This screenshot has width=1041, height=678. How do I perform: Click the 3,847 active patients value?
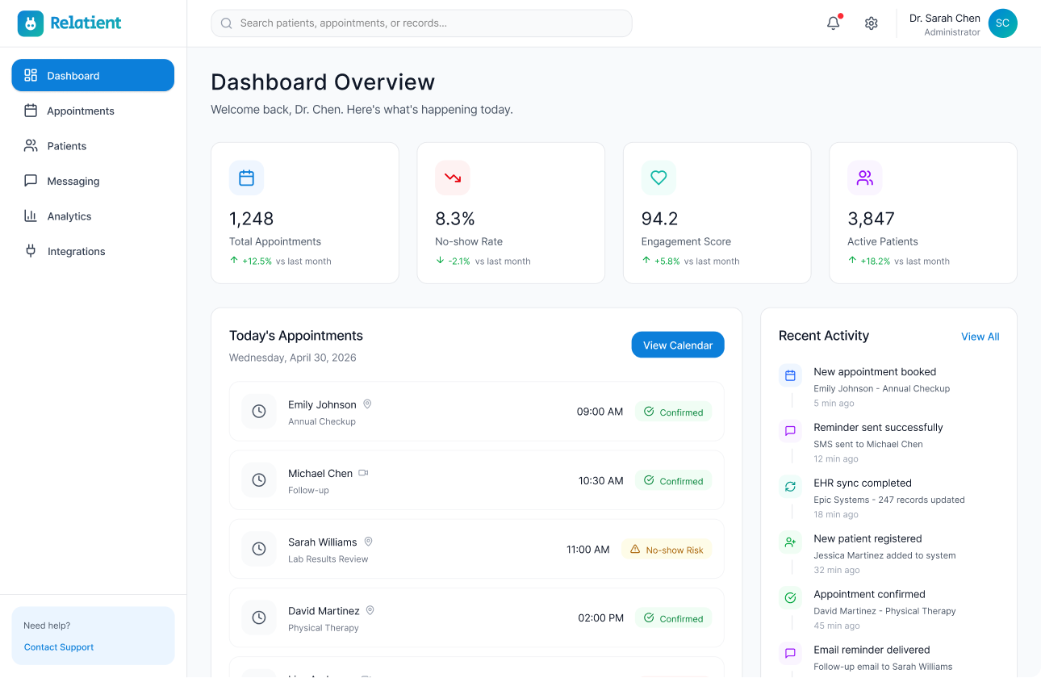pos(871,219)
